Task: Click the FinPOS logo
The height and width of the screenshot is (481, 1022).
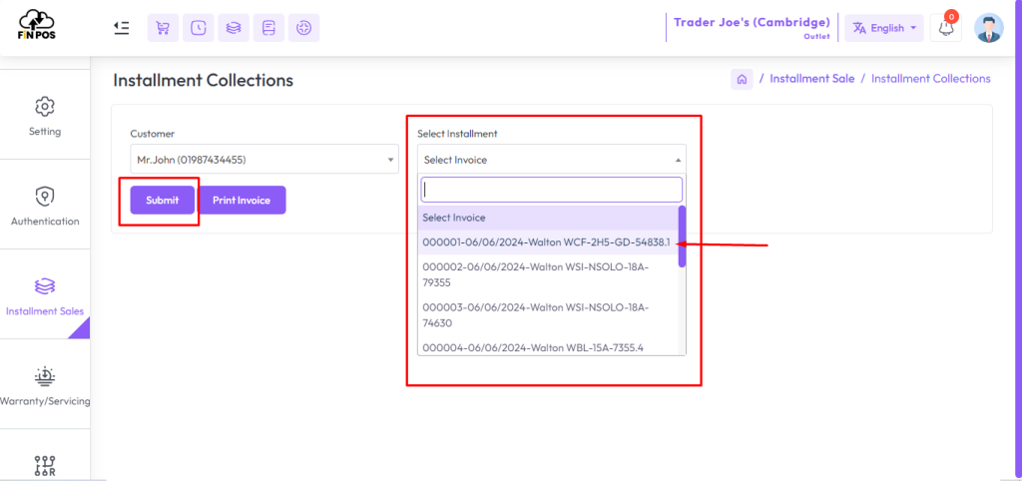Action: 37,26
